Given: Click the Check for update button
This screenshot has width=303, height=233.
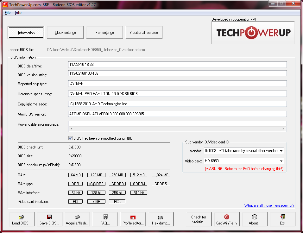Looking at the screenshot, I should coord(199,219).
